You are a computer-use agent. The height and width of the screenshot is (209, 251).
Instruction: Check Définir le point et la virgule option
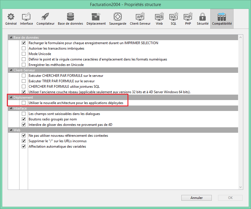point(24,59)
